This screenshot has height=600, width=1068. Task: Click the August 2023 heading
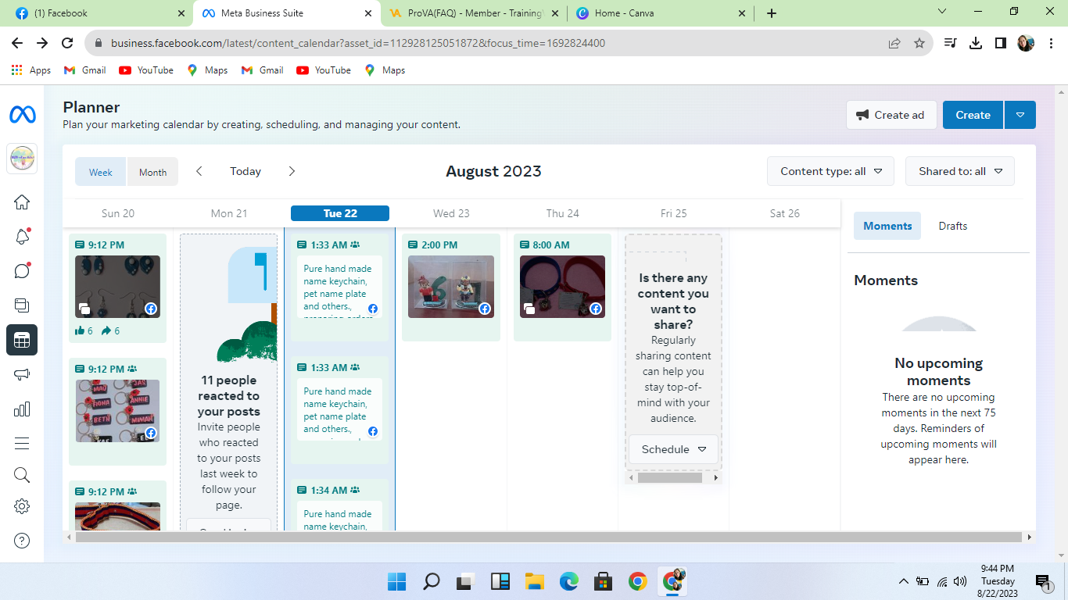click(493, 171)
